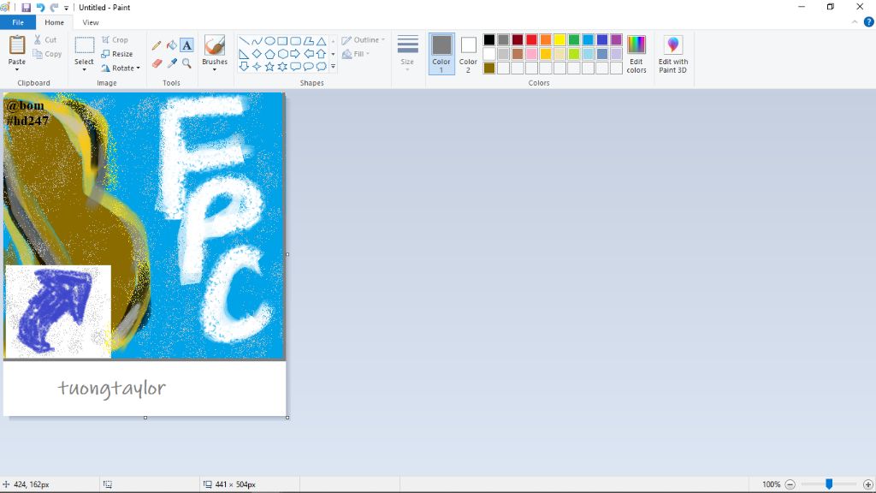The width and height of the screenshot is (876, 493).
Task: Choose the Pentagon shape
Action: tap(269, 54)
